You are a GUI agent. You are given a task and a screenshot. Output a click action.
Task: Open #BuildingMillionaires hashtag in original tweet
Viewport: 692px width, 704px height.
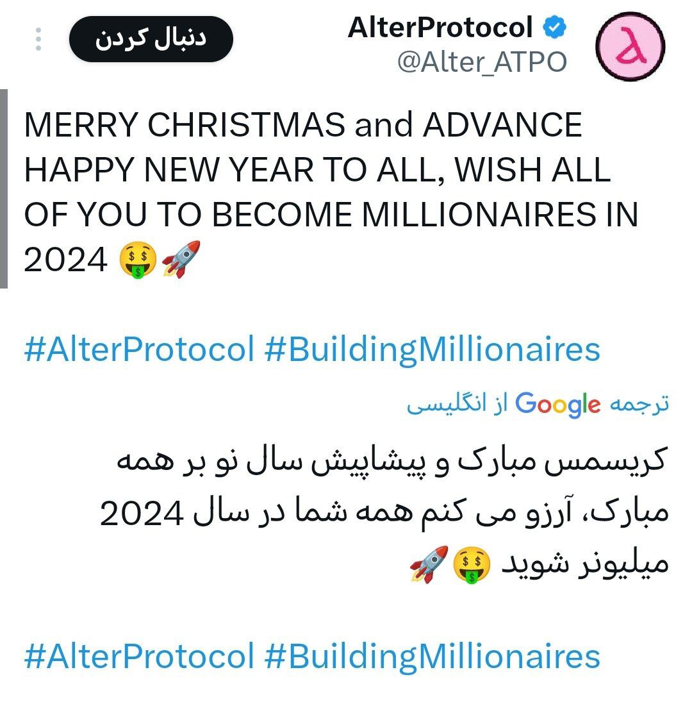click(432, 351)
